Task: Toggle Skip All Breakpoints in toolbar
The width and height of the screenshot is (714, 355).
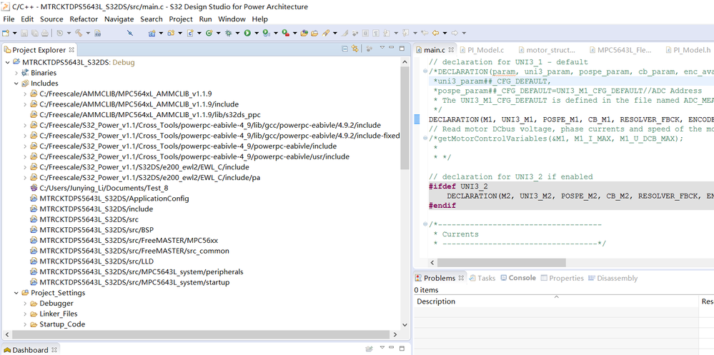Action: 130,33
